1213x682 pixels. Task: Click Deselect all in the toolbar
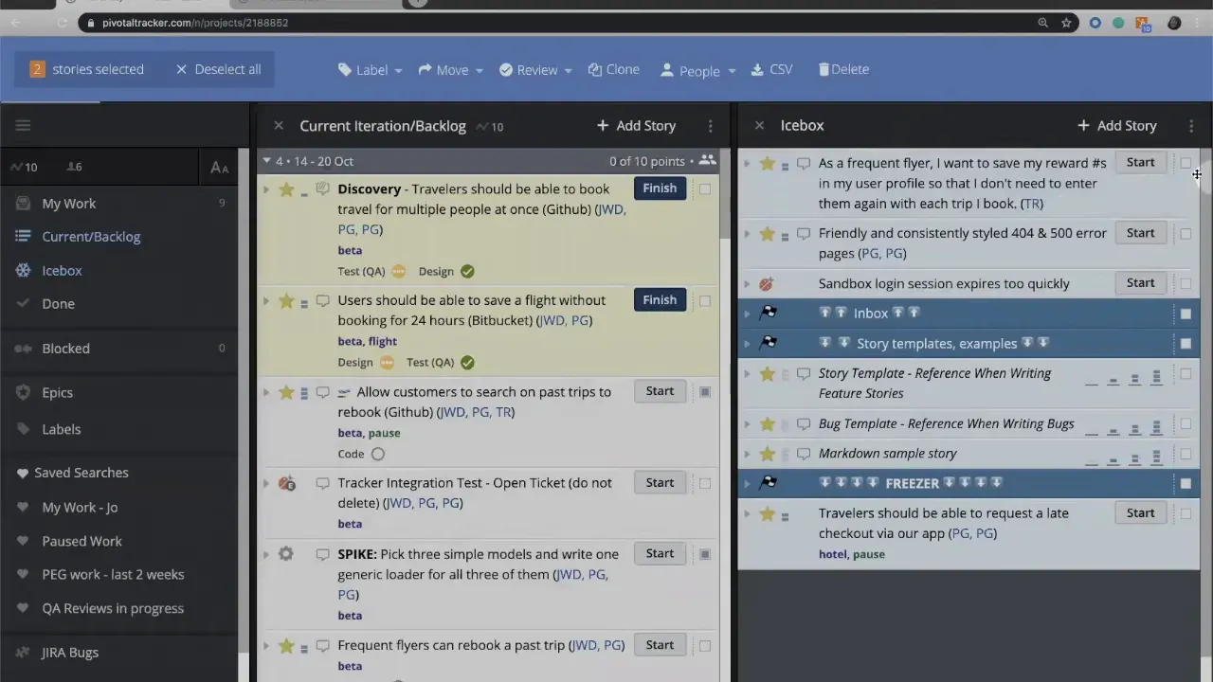pos(218,69)
